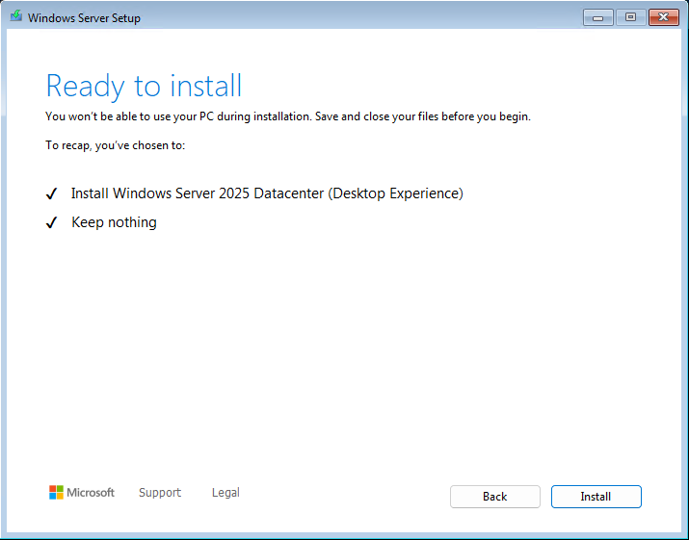Click the 'You won't be able to use your PC' sentence
Viewport: 689px width, 540px height.
pyautogui.click(x=288, y=116)
